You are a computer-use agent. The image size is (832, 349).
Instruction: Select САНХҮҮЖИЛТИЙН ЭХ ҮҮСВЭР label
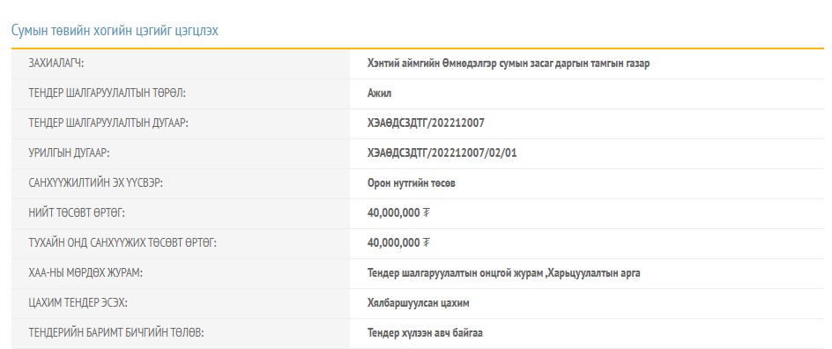[95, 183]
